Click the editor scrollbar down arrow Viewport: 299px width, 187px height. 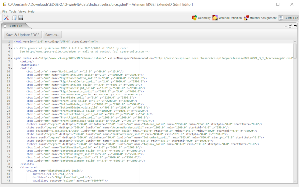point(295,181)
